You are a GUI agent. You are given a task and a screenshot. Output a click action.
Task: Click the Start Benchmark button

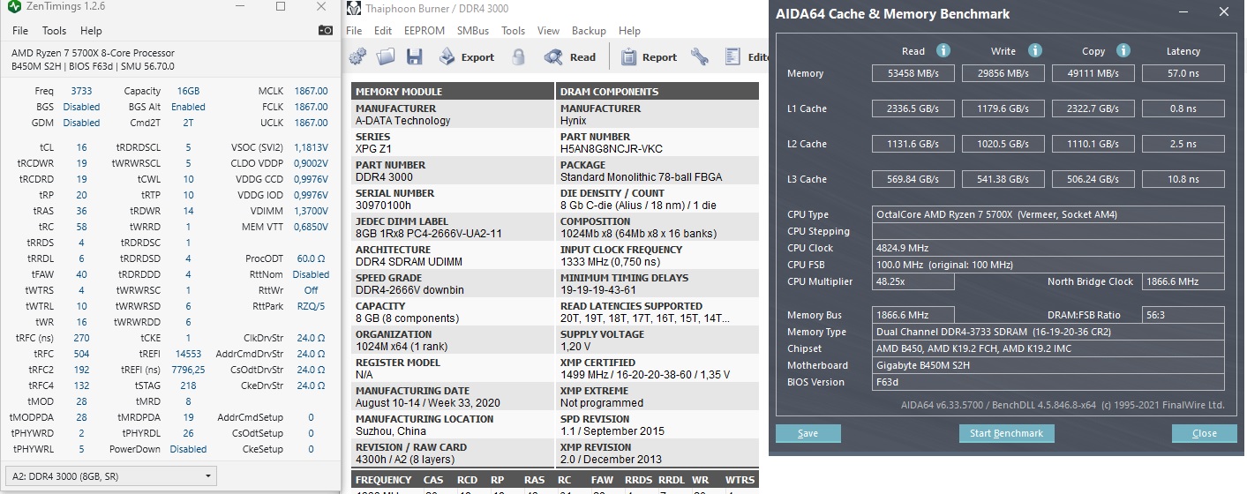click(x=1006, y=433)
